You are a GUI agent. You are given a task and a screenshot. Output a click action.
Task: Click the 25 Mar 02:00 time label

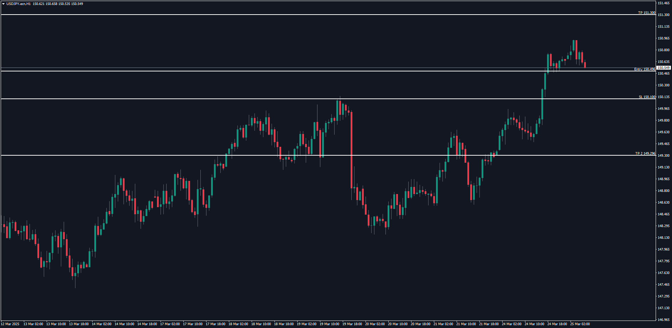[580, 324]
